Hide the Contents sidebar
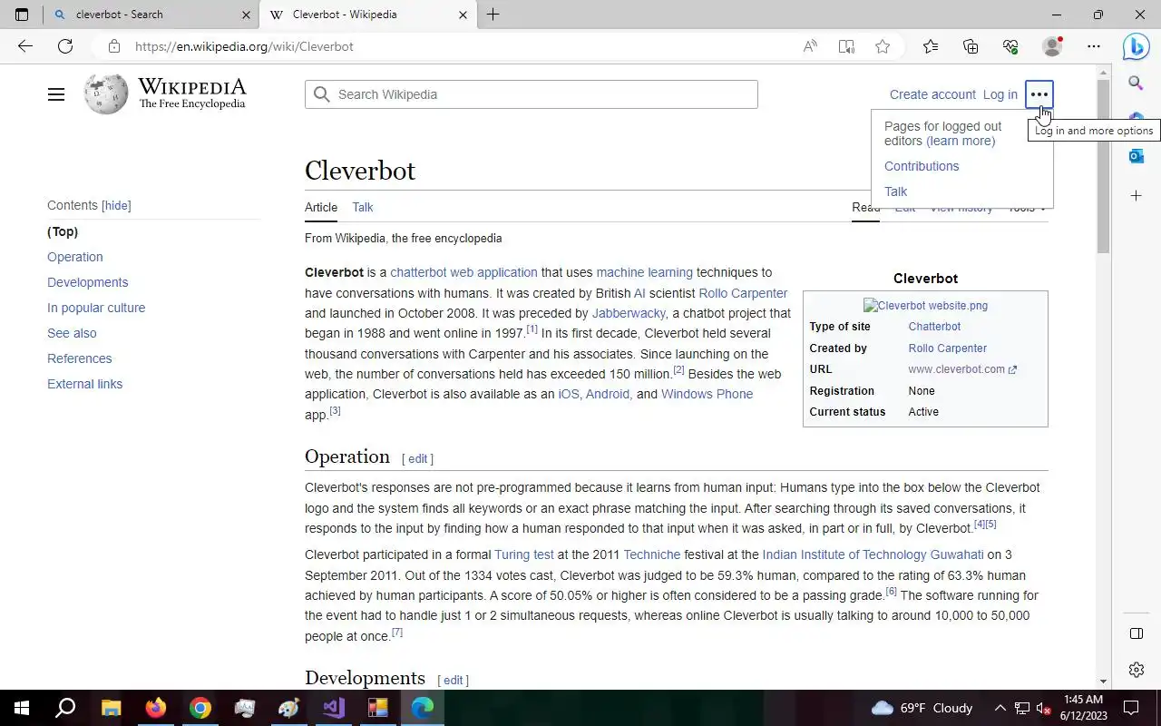 [116, 206]
